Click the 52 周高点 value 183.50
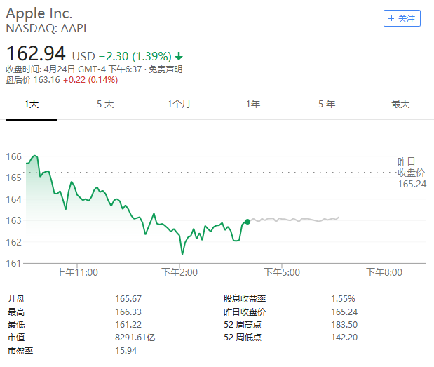Viewport: 434px width, 367px height. click(342, 323)
